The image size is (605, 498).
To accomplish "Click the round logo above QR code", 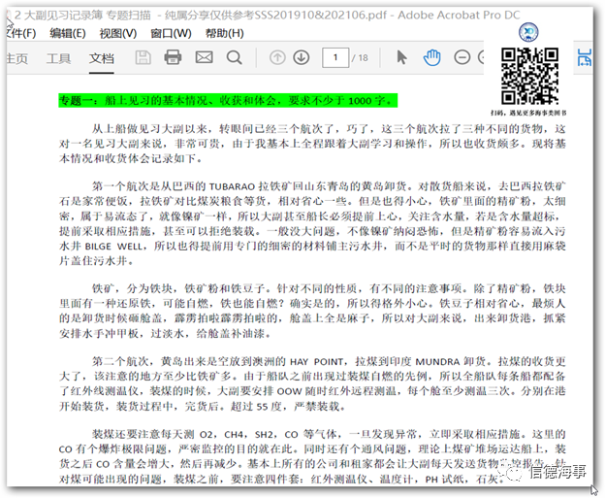I will click(528, 32).
